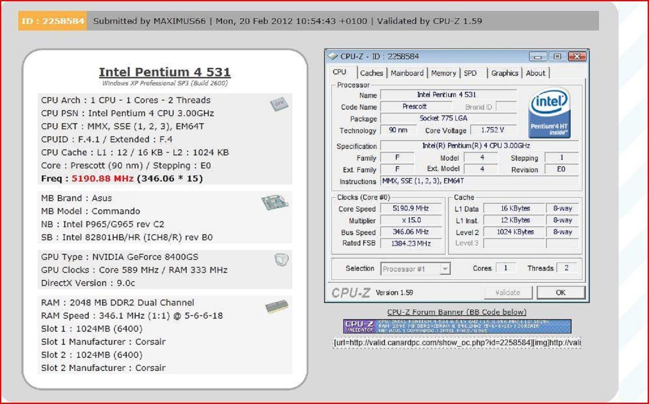
Task: Click the Cores value 1 in CPU-Z
Action: click(x=505, y=268)
